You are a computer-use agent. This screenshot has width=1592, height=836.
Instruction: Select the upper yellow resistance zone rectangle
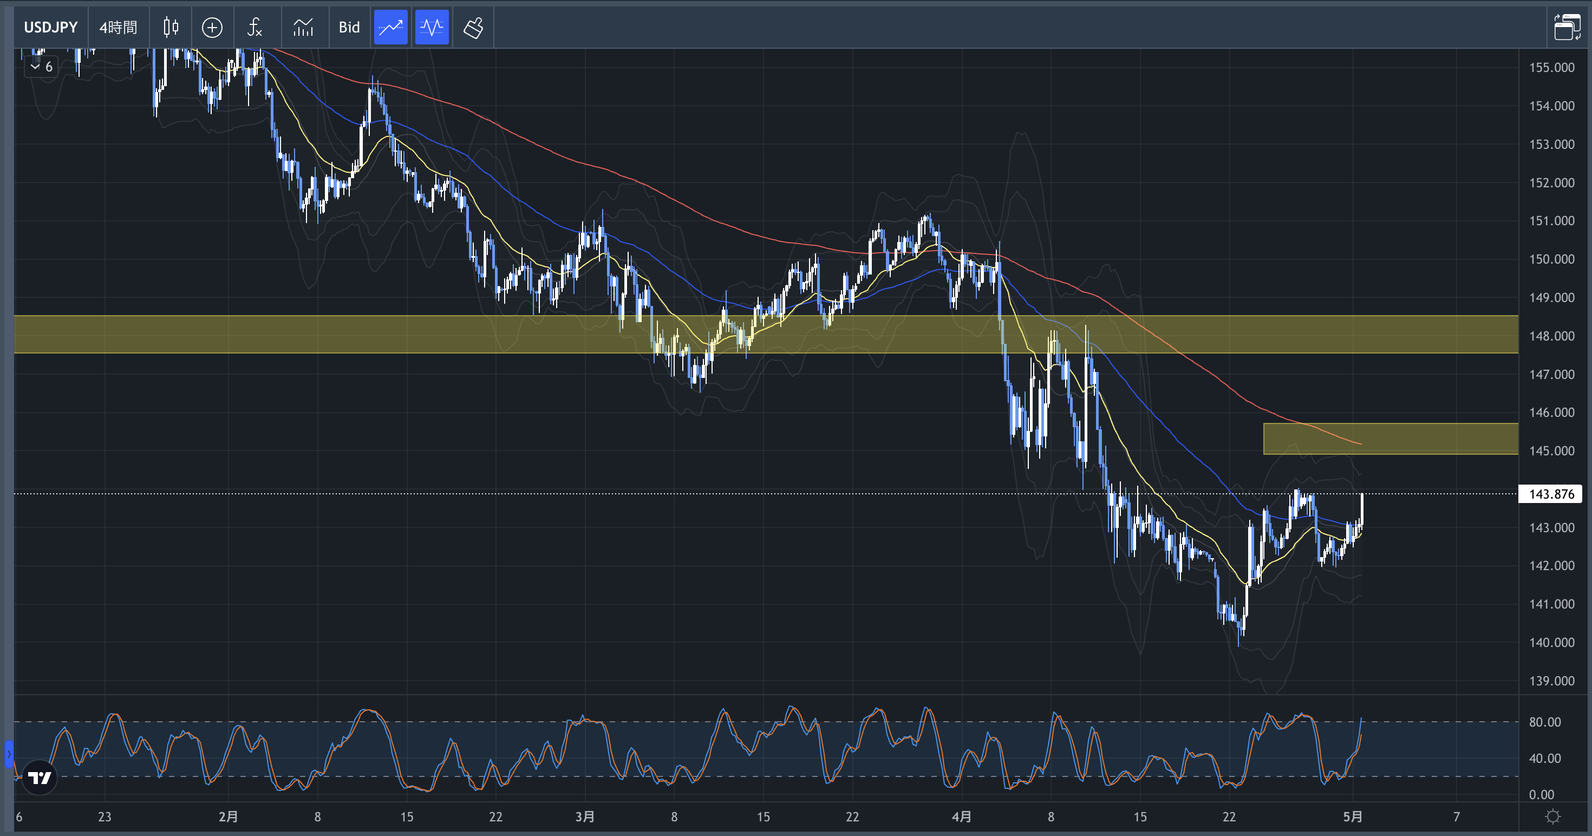tap(766, 334)
